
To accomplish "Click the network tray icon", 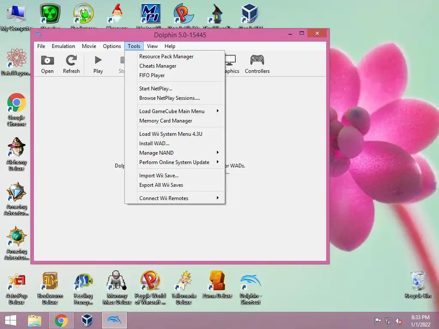I will coord(388,321).
